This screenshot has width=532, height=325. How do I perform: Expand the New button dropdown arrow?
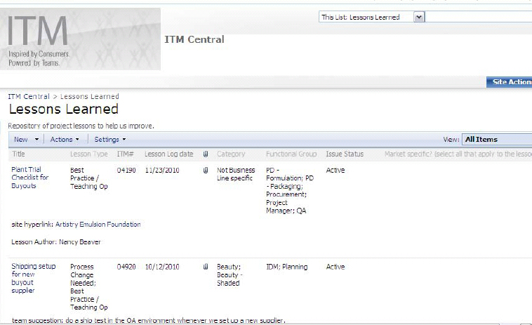37,140
